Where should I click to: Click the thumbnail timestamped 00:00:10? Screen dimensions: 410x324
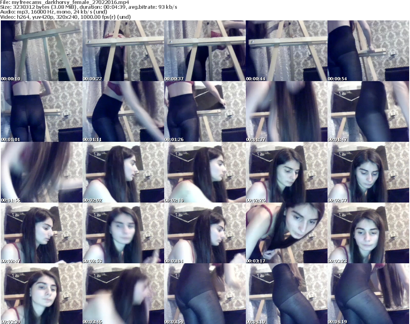41,51
